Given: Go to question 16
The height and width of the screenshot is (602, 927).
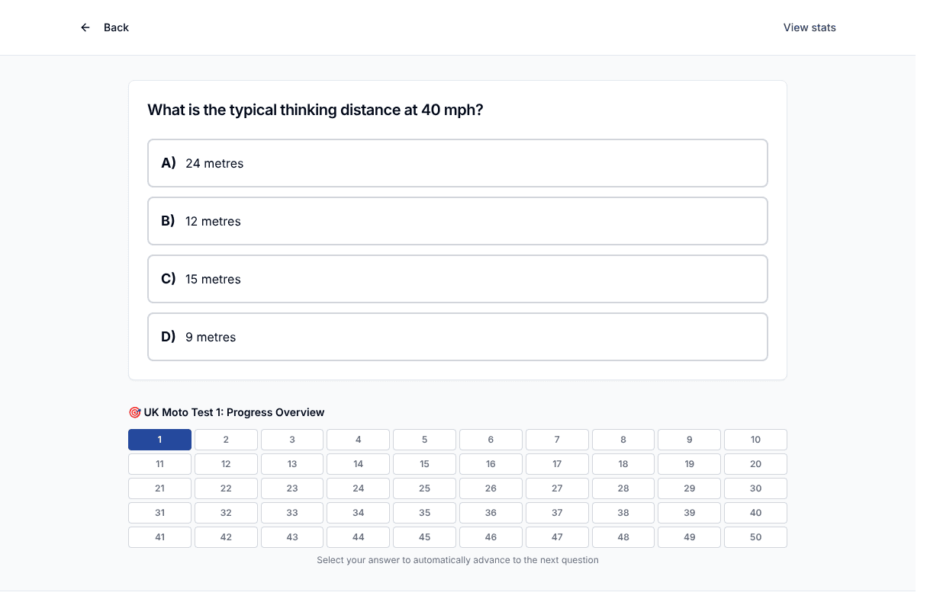Looking at the screenshot, I should 491,464.
